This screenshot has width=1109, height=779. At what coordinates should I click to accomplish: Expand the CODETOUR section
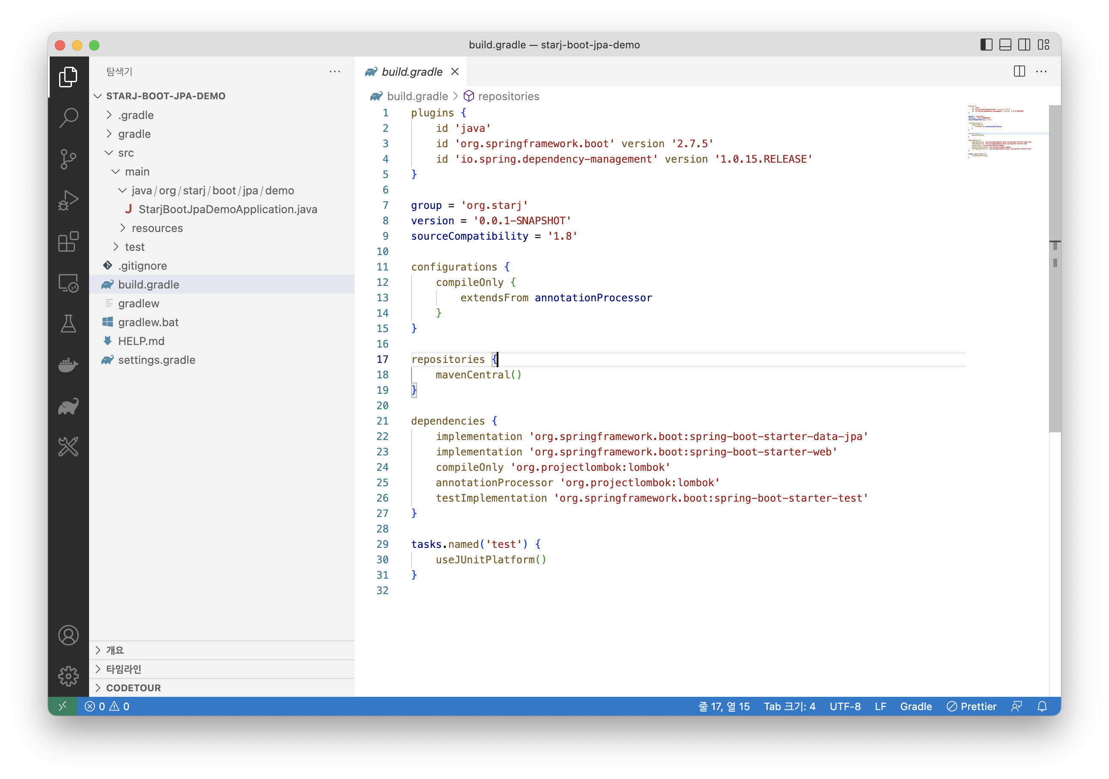(222, 688)
